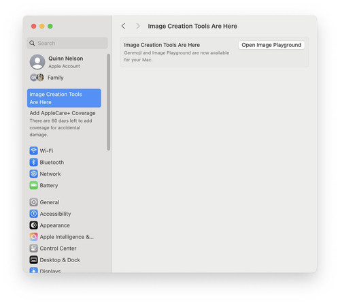Viewport: 340px width, 303px height.
Task: Click 60 days left coverage description
Action: [x=61, y=127]
